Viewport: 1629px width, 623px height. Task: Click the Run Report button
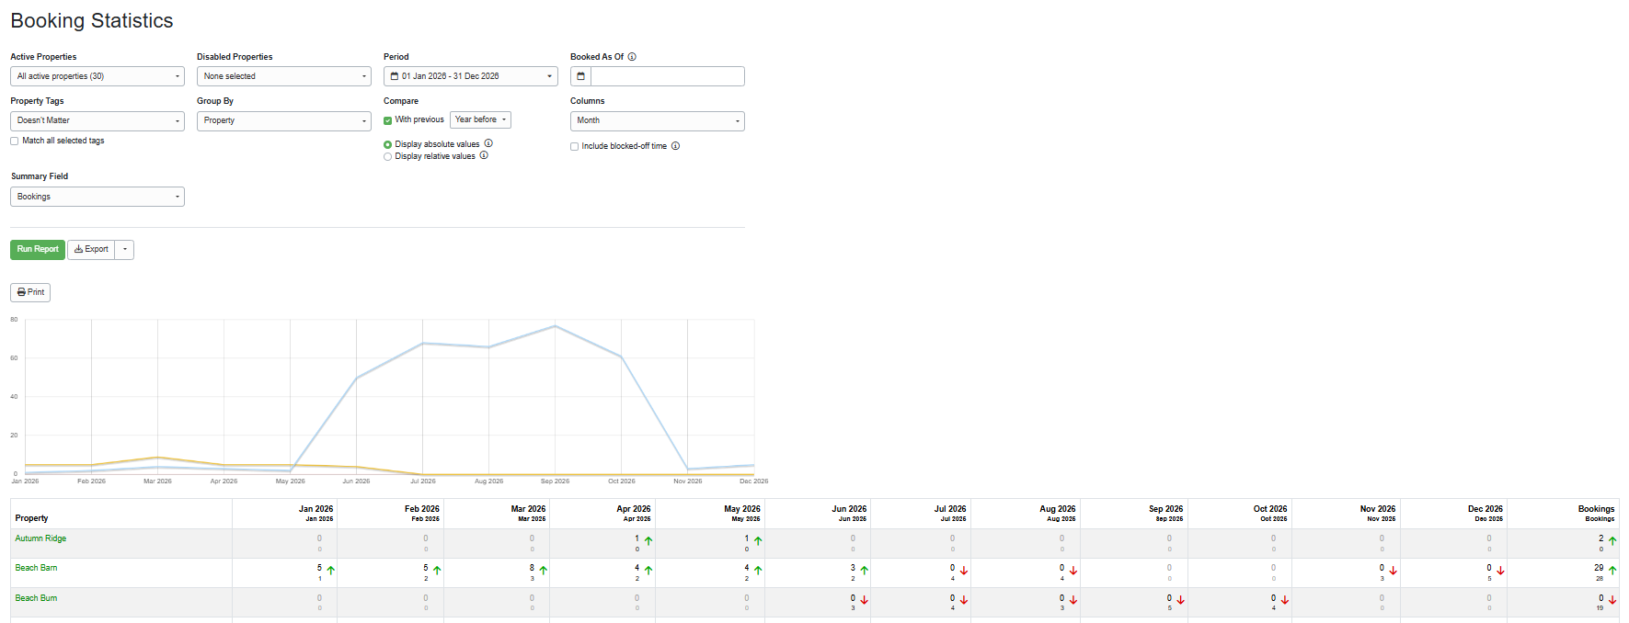pyautogui.click(x=38, y=249)
